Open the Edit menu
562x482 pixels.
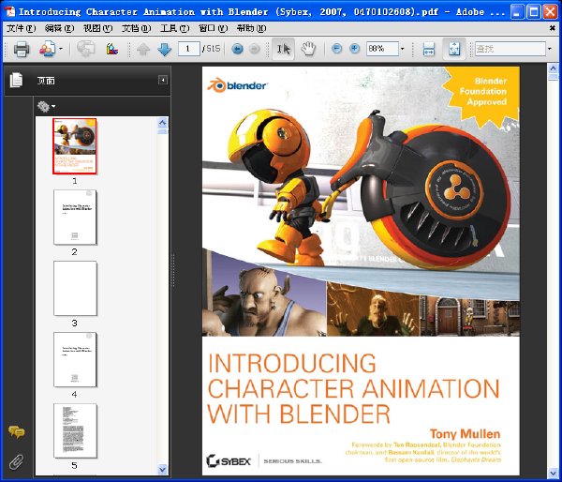coord(60,28)
